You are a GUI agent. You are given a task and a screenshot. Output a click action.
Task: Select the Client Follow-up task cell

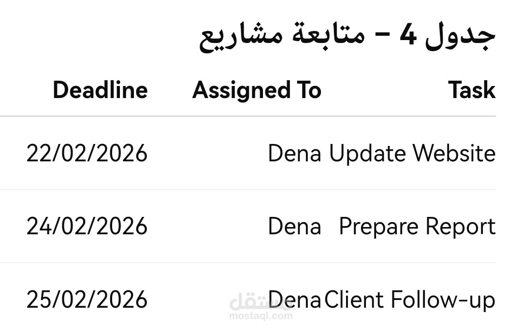[410, 300]
